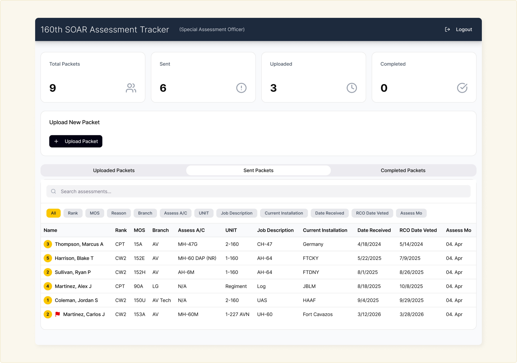Click the Total Packets card
Screen dimensions: 517x363
point(93,77)
